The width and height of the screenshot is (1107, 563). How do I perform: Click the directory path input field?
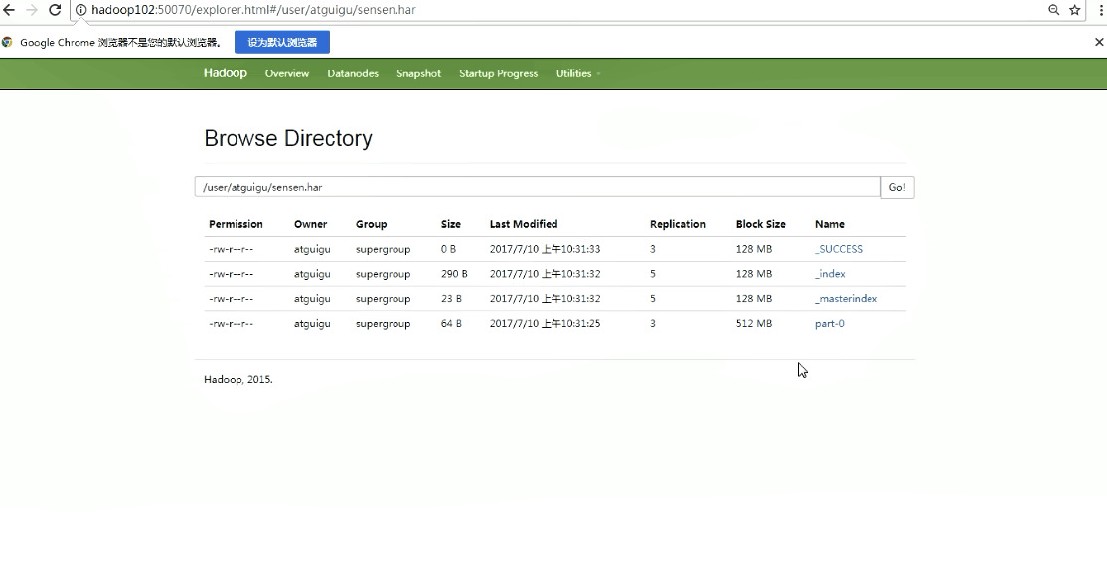[538, 187]
